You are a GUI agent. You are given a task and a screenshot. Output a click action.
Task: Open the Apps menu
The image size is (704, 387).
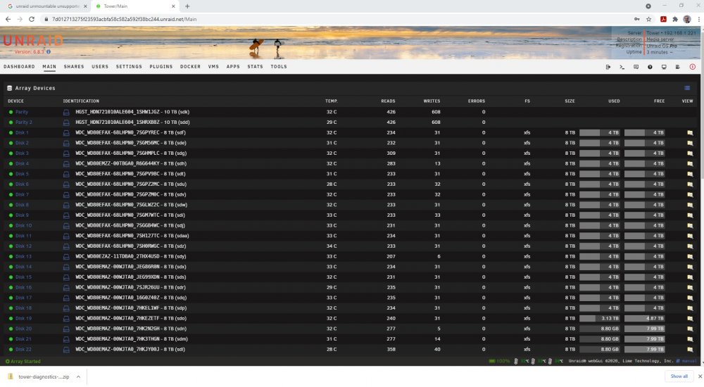tap(233, 66)
